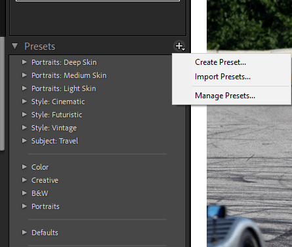
Task: Select the Color group label
Action: click(40, 167)
